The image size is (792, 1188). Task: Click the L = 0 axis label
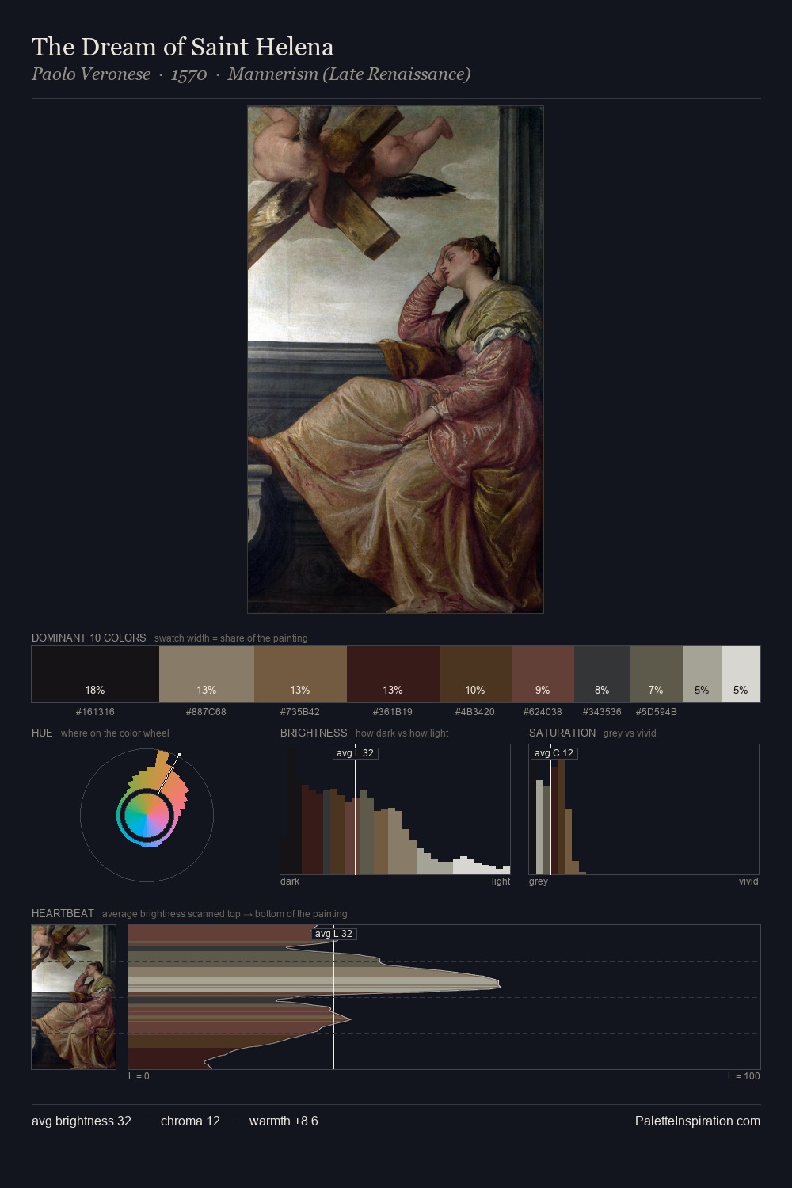click(139, 1076)
